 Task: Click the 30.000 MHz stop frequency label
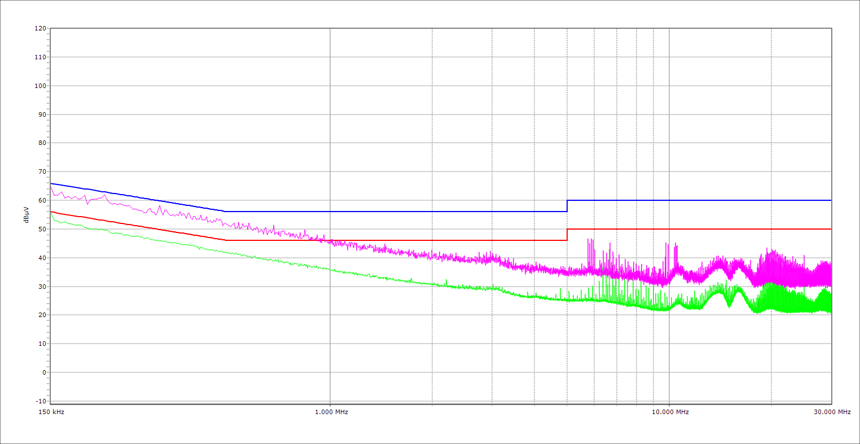[831, 412]
